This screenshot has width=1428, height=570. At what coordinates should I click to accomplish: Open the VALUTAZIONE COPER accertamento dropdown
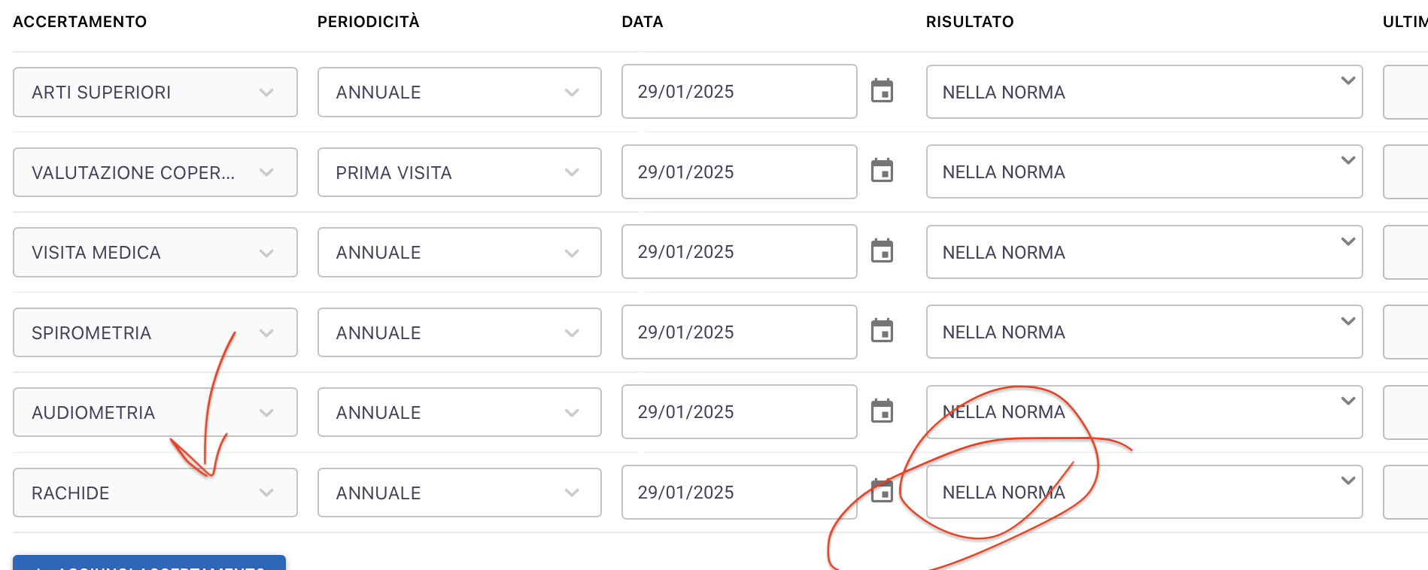coord(155,173)
